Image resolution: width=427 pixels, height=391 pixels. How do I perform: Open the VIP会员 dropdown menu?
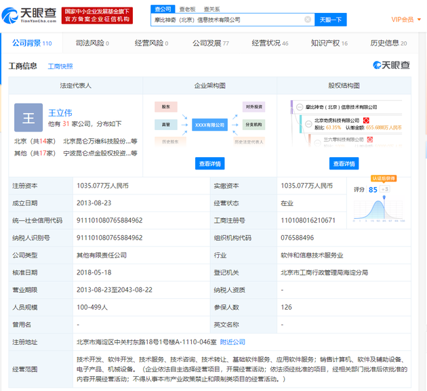point(405,20)
